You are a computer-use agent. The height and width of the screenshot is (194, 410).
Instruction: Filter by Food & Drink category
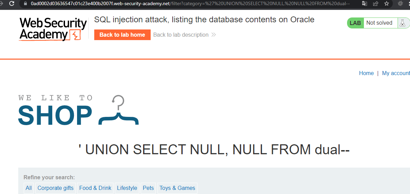click(95, 188)
